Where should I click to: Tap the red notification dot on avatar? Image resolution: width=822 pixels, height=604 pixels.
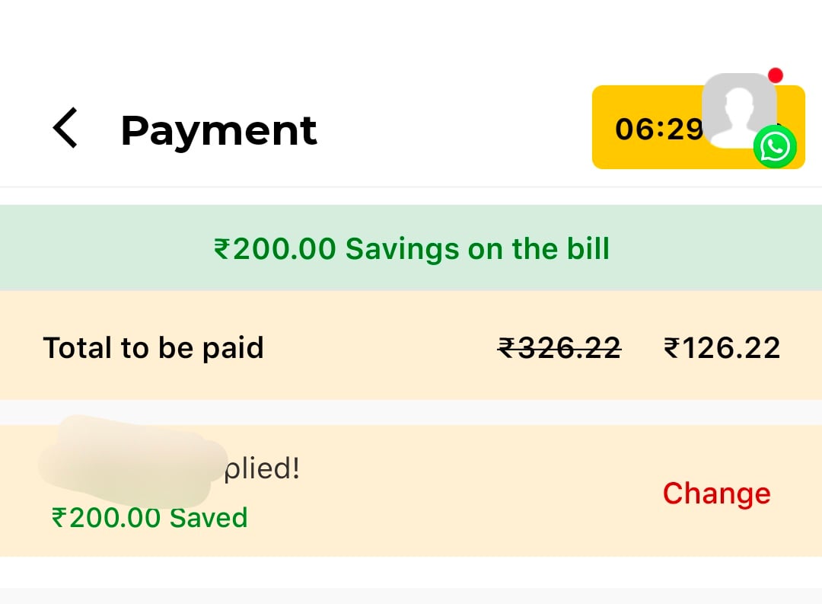776,75
